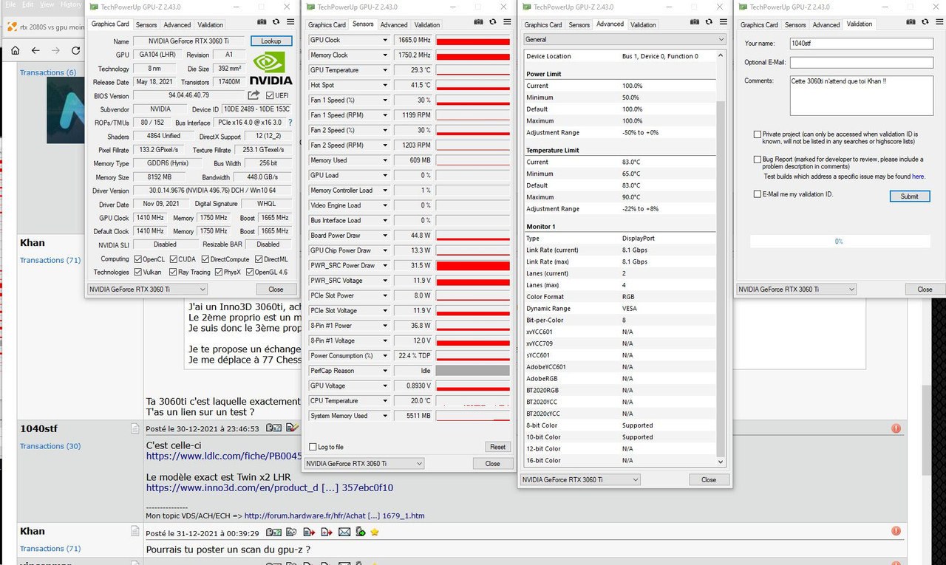
Task: Open hamburger menu in Graphics Card window
Action: (290, 23)
